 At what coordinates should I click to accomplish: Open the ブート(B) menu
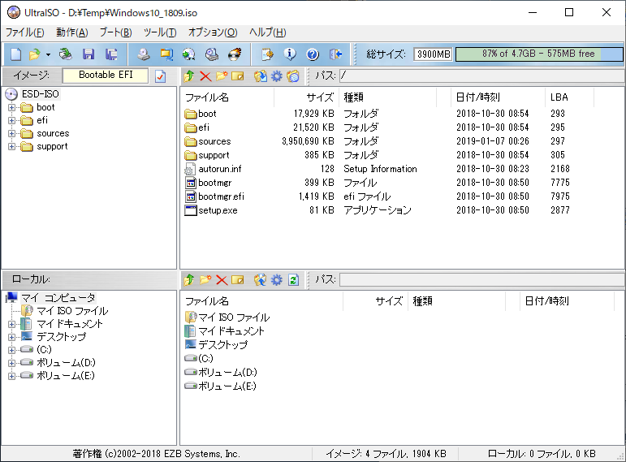point(115,32)
